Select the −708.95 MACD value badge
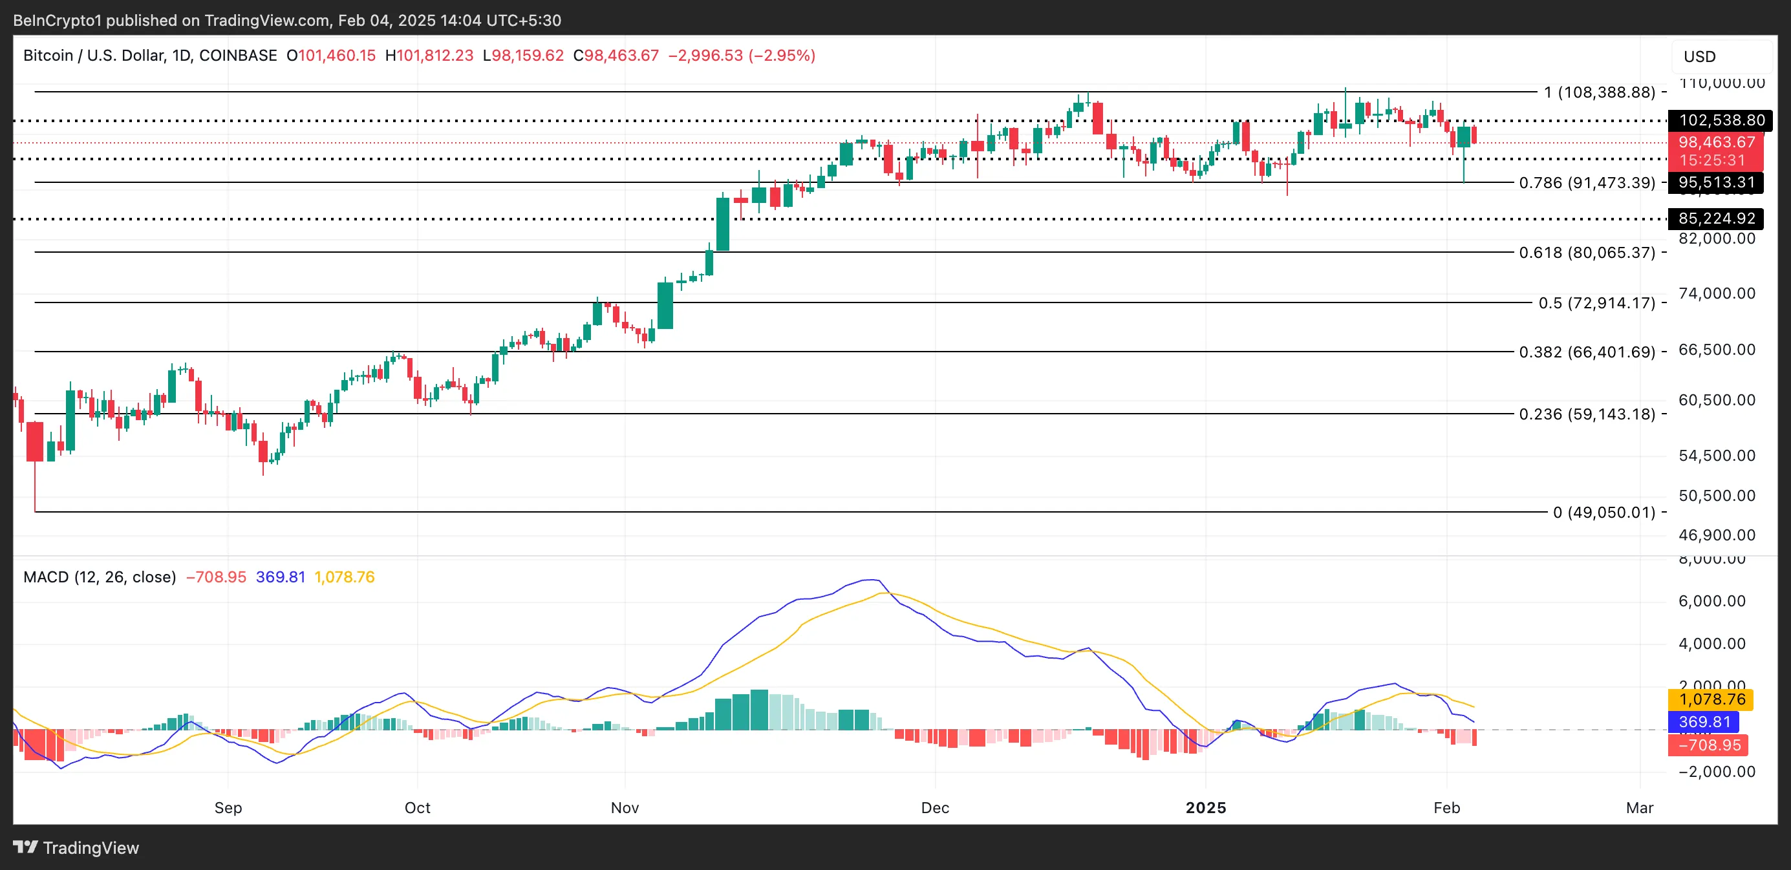 (x=1711, y=745)
